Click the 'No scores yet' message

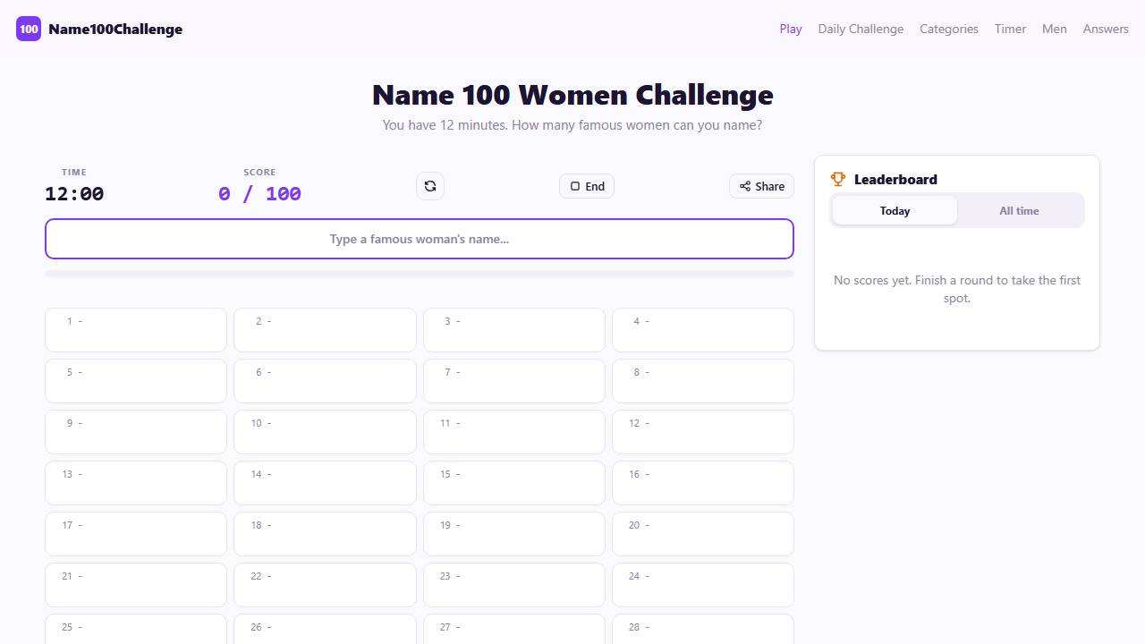957,289
